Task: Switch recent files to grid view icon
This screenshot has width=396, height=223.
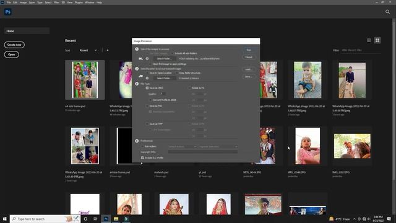Action: 377,40
